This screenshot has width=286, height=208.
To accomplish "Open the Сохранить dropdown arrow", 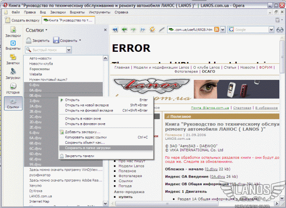I will (x=80, y=40).
